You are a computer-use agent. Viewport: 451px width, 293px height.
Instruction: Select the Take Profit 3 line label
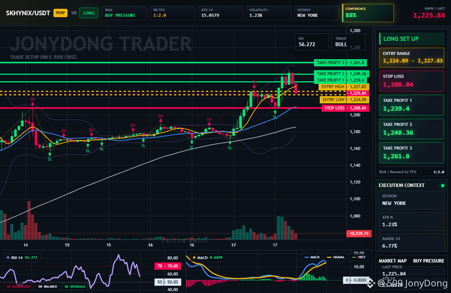(x=330, y=63)
